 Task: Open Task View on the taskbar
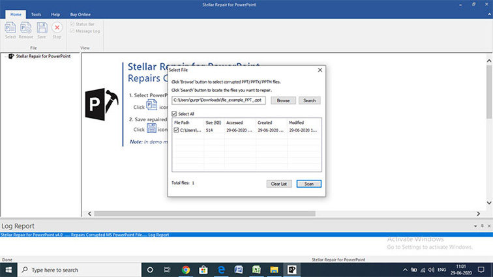[x=167, y=270]
